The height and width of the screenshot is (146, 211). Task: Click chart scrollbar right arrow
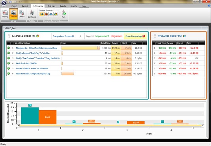[x=203, y=126]
